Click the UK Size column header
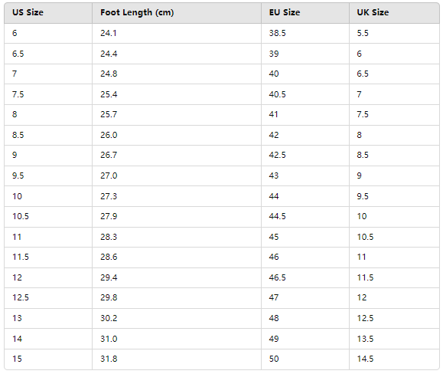This screenshot has width=443, height=374. click(x=394, y=13)
